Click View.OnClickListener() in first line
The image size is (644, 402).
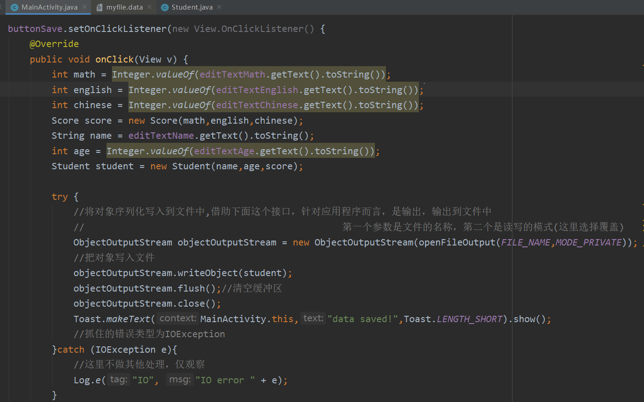[x=254, y=29]
